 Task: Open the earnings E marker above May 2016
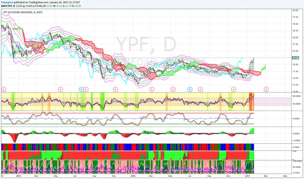pos(173,89)
